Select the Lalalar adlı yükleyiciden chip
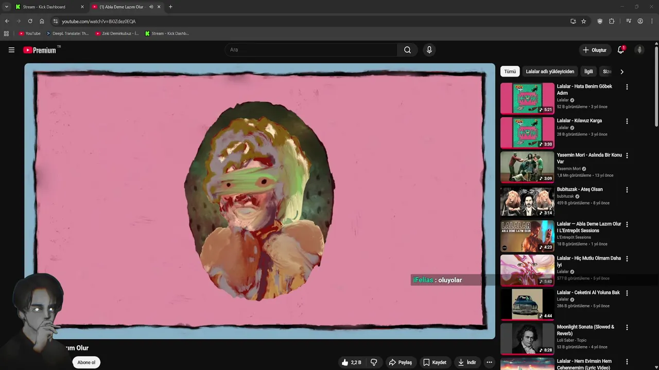The height and width of the screenshot is (370, 659). pos(550,71)
